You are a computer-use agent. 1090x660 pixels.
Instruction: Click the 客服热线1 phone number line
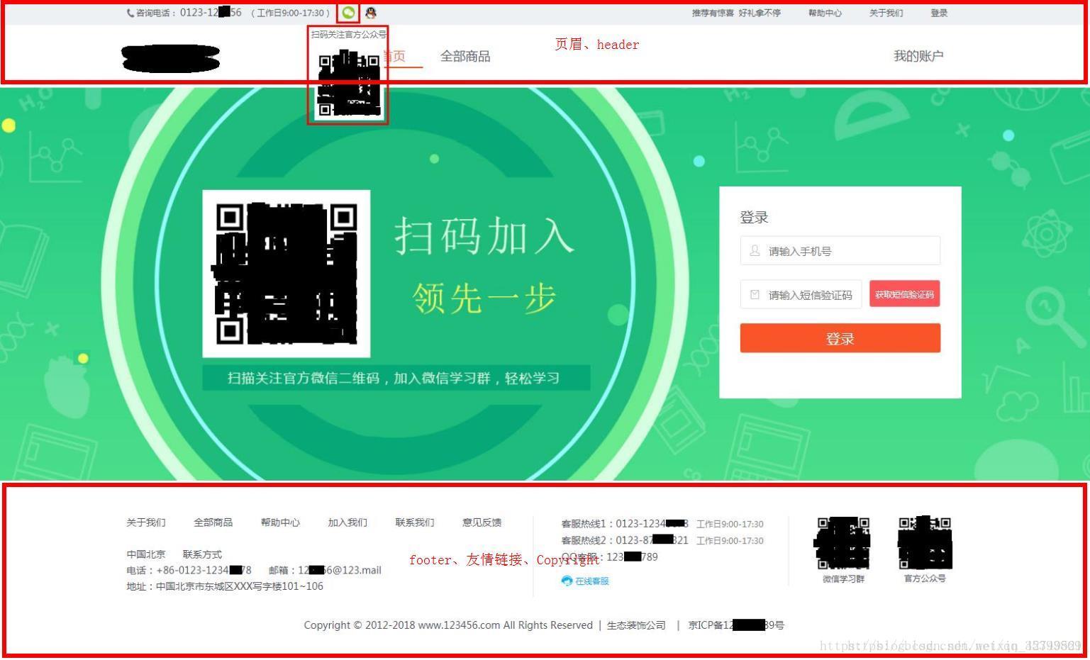click(x=662, y=524)
